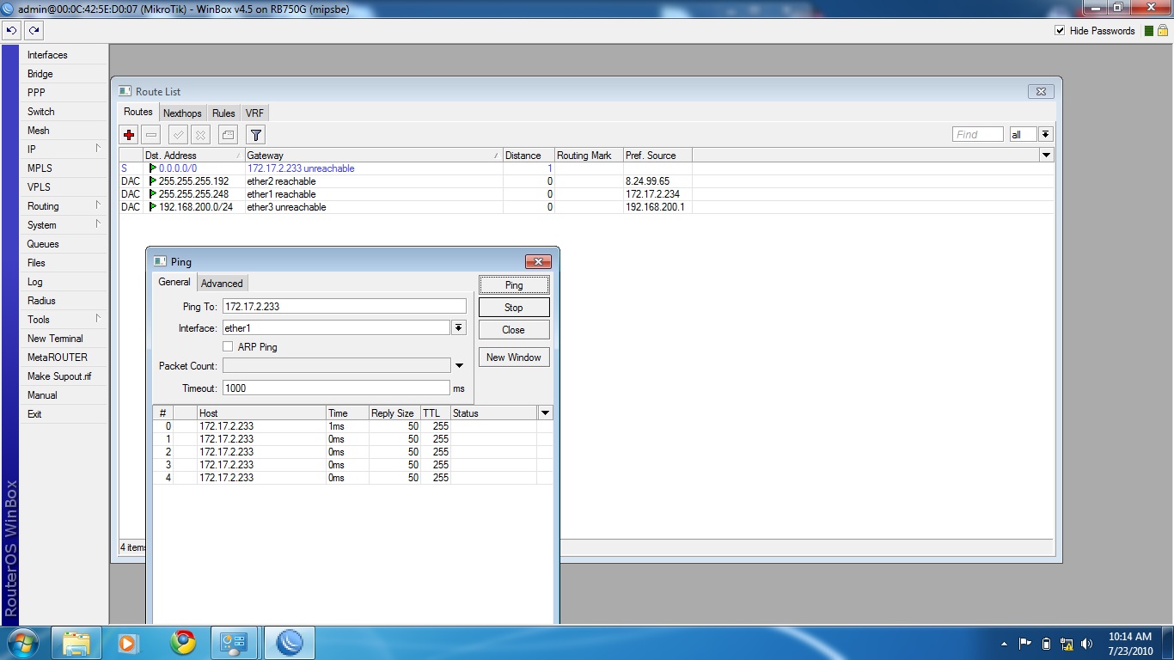Close the Ping window with red X
This screenshot has width=1174, height=660.
pyautogui.click(x=538, y=261)
